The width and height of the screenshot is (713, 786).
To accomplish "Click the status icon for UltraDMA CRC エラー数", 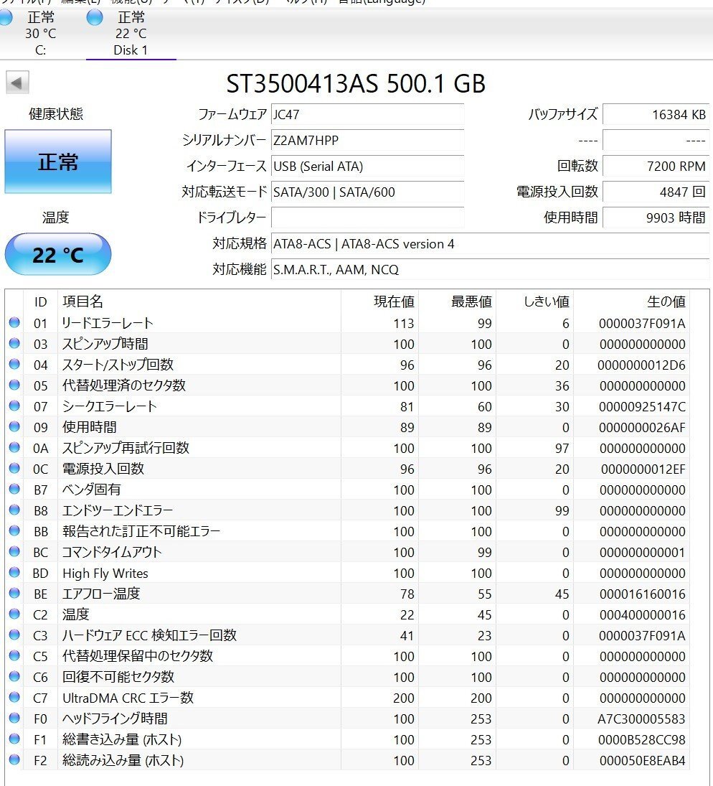I will coord(14,697).
